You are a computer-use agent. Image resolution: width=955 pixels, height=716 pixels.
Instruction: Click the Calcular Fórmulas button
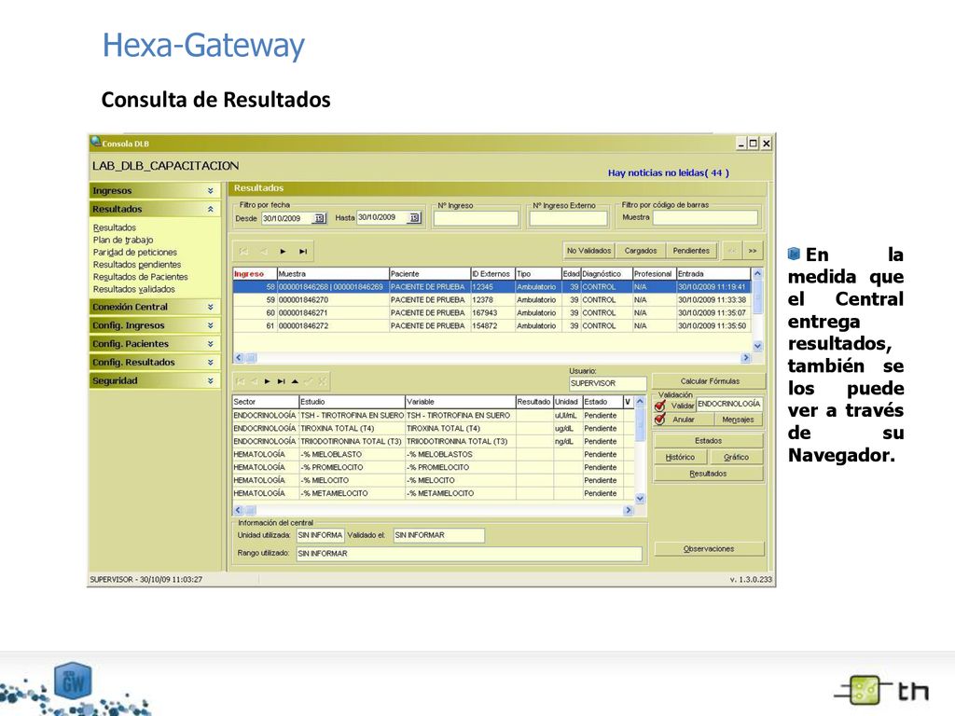[x=710, y=381]
